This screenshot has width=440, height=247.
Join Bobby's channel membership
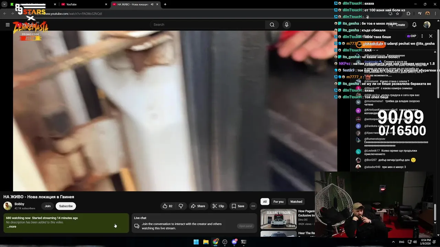point(47,206)
